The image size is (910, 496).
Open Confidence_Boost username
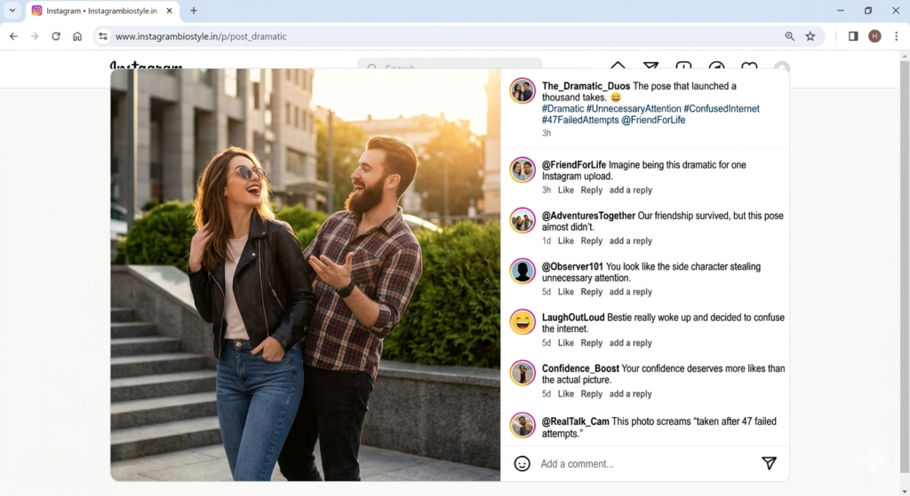point(580,368)
